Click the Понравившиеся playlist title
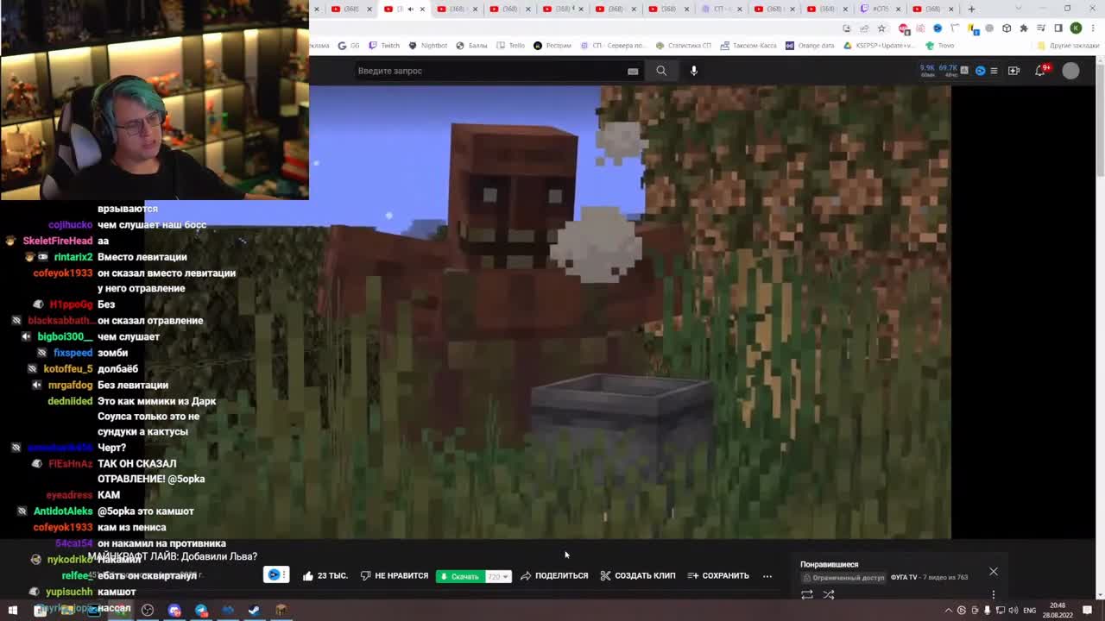 pyautogui.click(x=830, y=565)
